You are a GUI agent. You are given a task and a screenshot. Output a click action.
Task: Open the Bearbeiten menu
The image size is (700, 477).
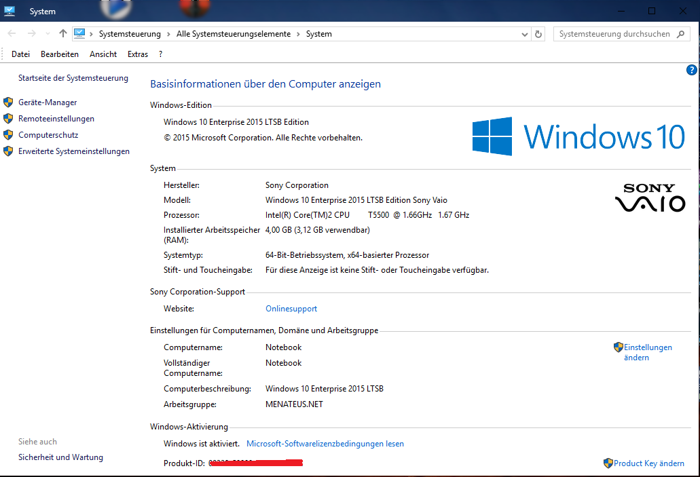(59, 54)
